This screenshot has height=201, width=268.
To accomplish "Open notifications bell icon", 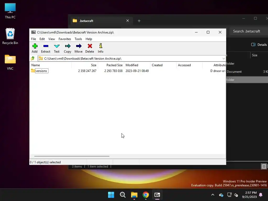I will pos(261,195).
